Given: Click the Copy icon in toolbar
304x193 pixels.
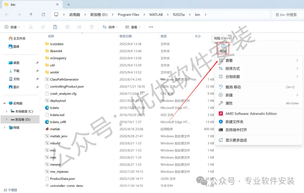Looking at the screenshot, I should tap(43, 27).
